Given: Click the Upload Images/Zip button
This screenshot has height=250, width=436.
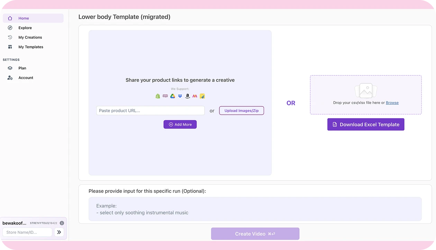Looking at the screenshot, I should [x=242, y=110].
